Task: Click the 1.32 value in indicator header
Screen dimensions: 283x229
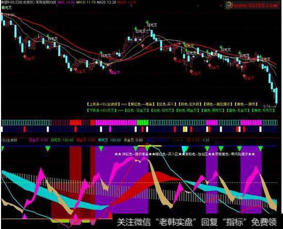Action: point(206,140)
